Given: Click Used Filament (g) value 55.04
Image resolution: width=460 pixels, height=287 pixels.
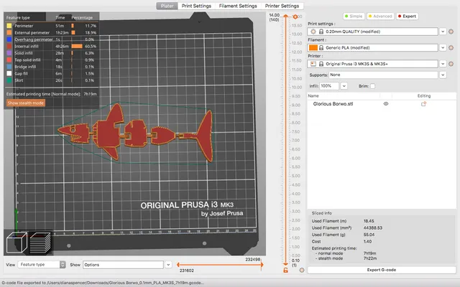Looking at the screenshot, I should [369, 235].
